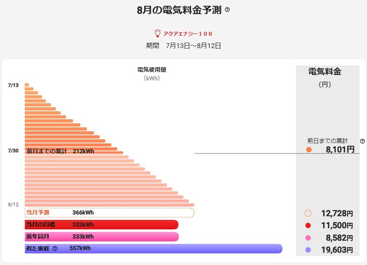Click the red lightbulb plan icon
Viewport: 367px width, 265px height.
157,34
